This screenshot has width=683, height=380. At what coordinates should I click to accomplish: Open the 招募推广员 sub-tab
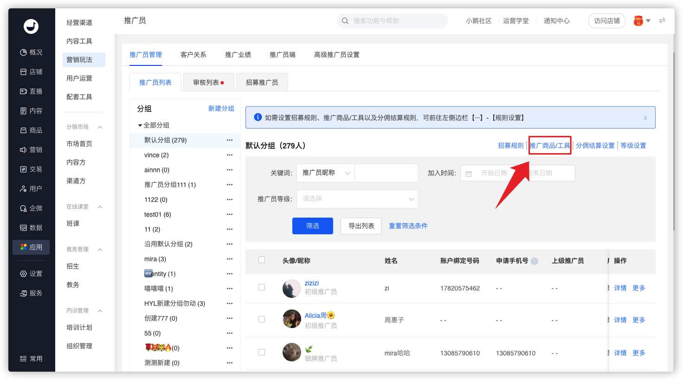(262, 82)
